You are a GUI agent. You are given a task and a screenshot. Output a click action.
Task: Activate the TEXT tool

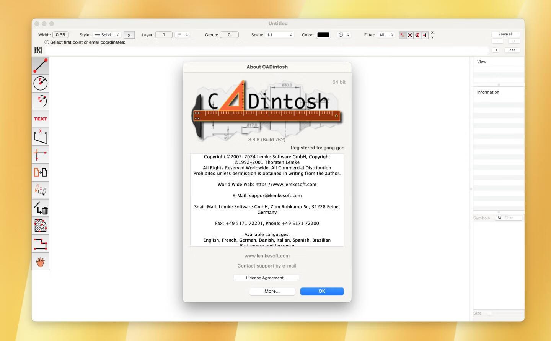40,119
